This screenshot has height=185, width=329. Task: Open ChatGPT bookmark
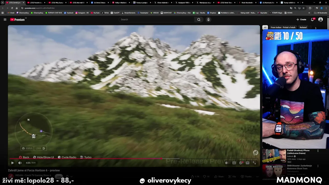(115, 13)
